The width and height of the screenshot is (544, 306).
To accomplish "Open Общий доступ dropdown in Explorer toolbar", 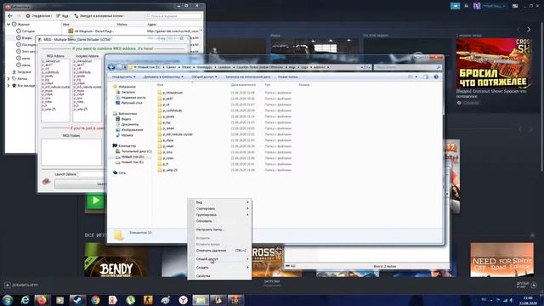I will (x=204, y=76).
